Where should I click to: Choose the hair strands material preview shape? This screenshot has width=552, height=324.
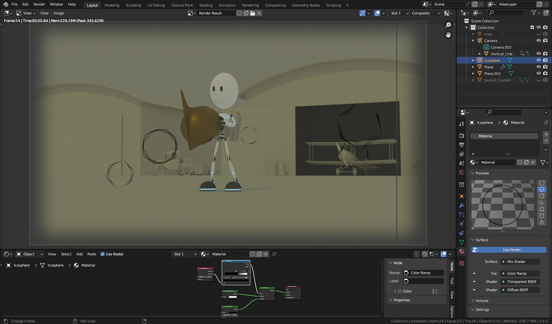[542, 203]
